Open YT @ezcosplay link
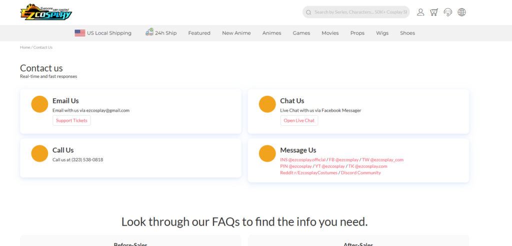This screenshot has height=246, width=512. point(330,166)
